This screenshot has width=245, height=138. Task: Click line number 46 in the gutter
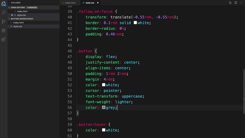70,51
